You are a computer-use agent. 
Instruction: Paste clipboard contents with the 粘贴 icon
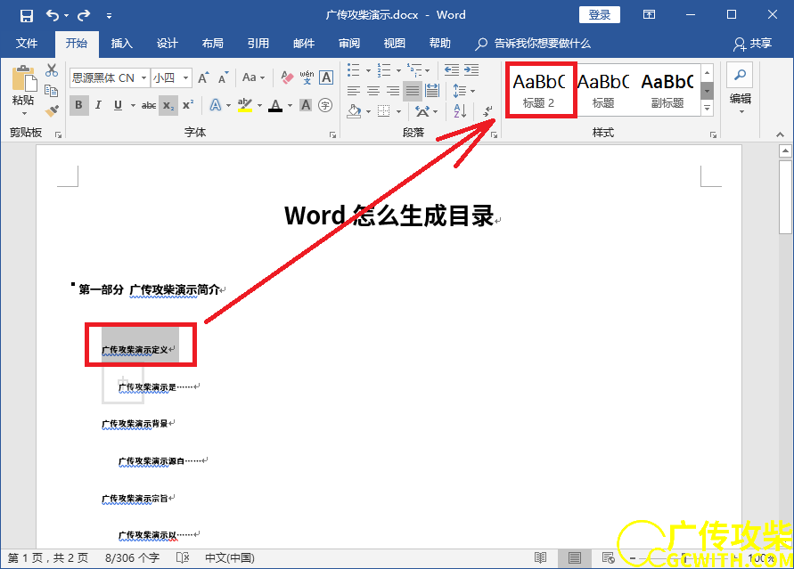(x=24, y=78)
